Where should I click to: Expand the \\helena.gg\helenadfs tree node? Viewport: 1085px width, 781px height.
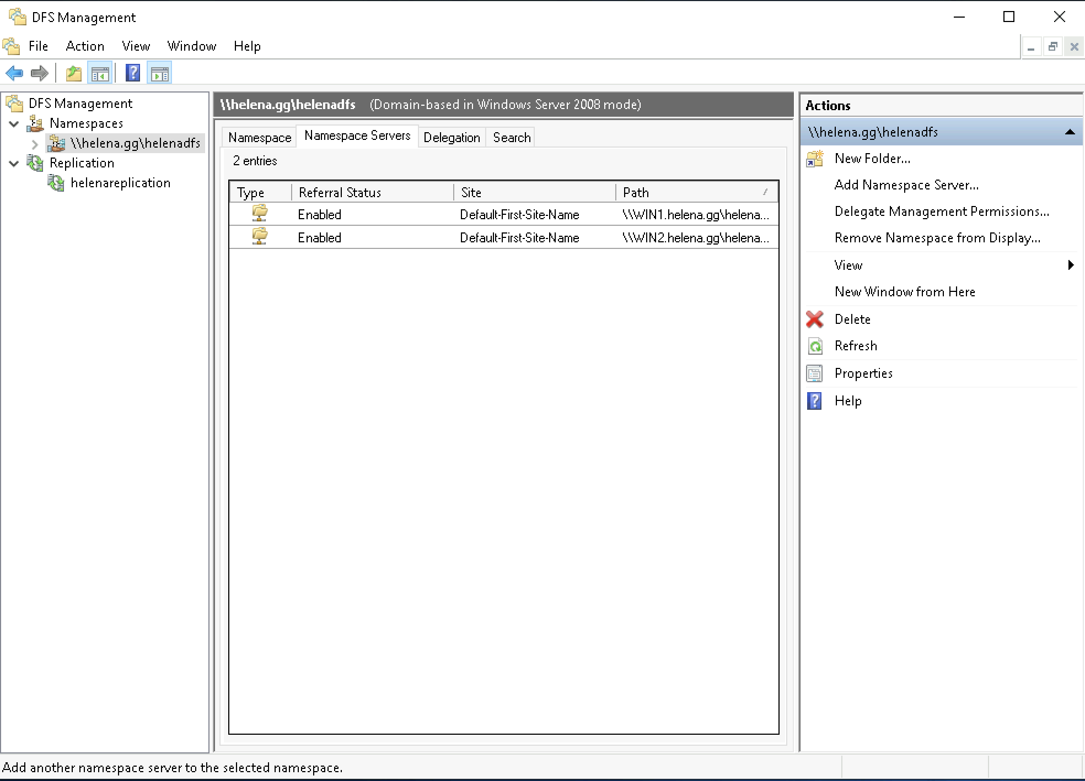point(35,144)
